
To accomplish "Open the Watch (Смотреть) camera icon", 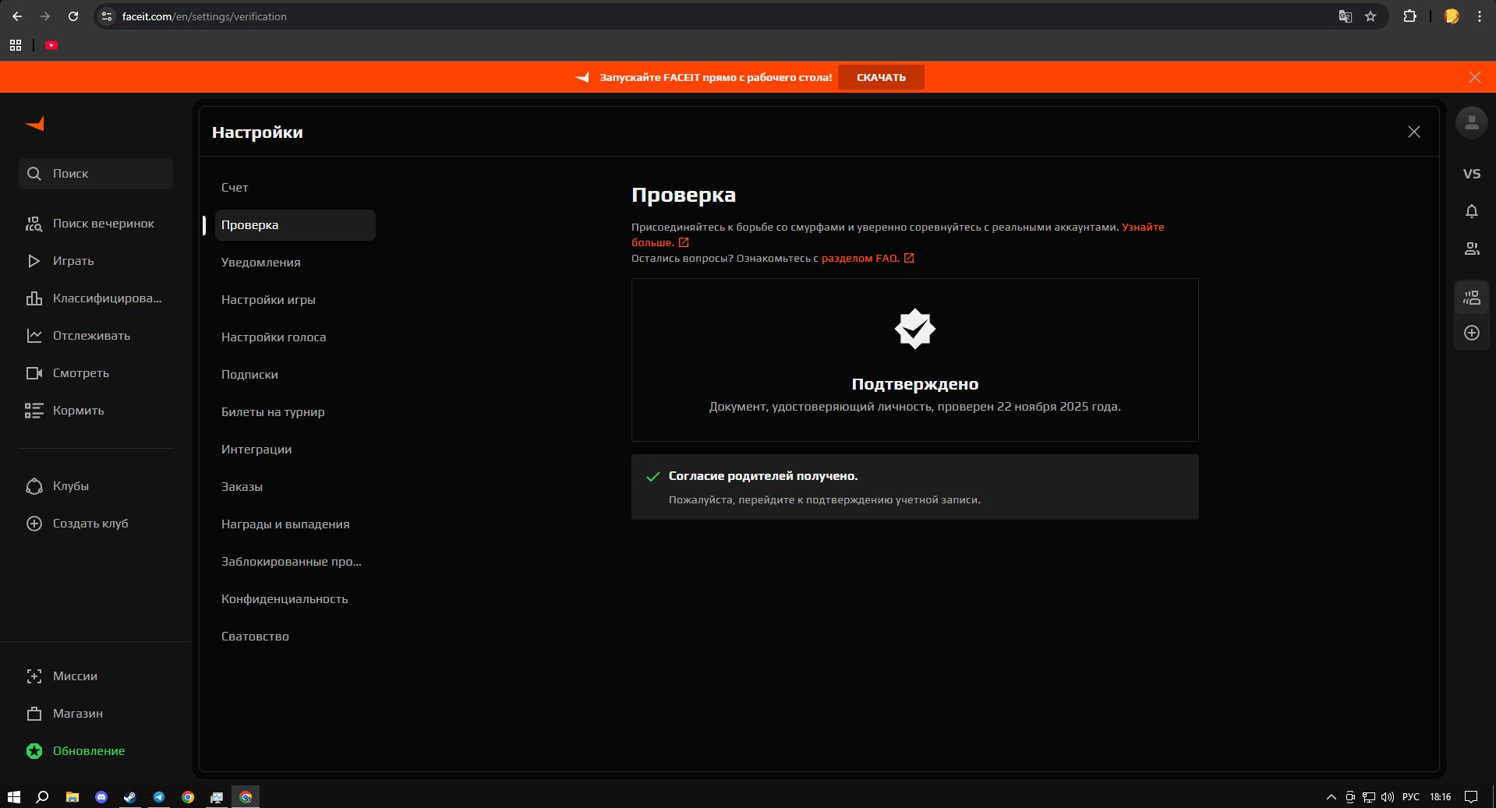I will (34, 373).
